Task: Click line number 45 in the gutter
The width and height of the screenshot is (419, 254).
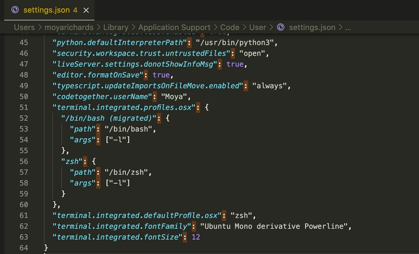Action: [24, 42]
